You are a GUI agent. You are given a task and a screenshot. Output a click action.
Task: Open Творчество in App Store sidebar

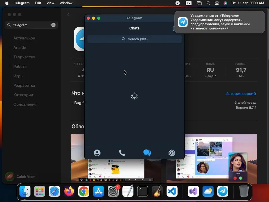click(24, 57)
